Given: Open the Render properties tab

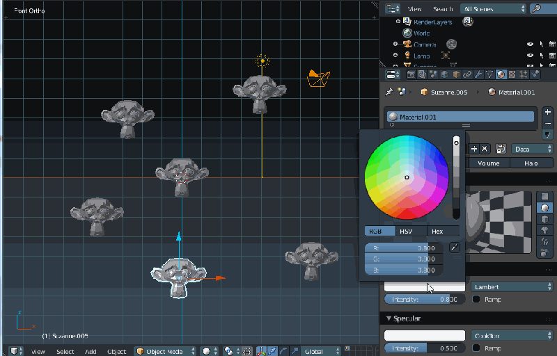Looking at the screenshot, I should pos(411,74).
